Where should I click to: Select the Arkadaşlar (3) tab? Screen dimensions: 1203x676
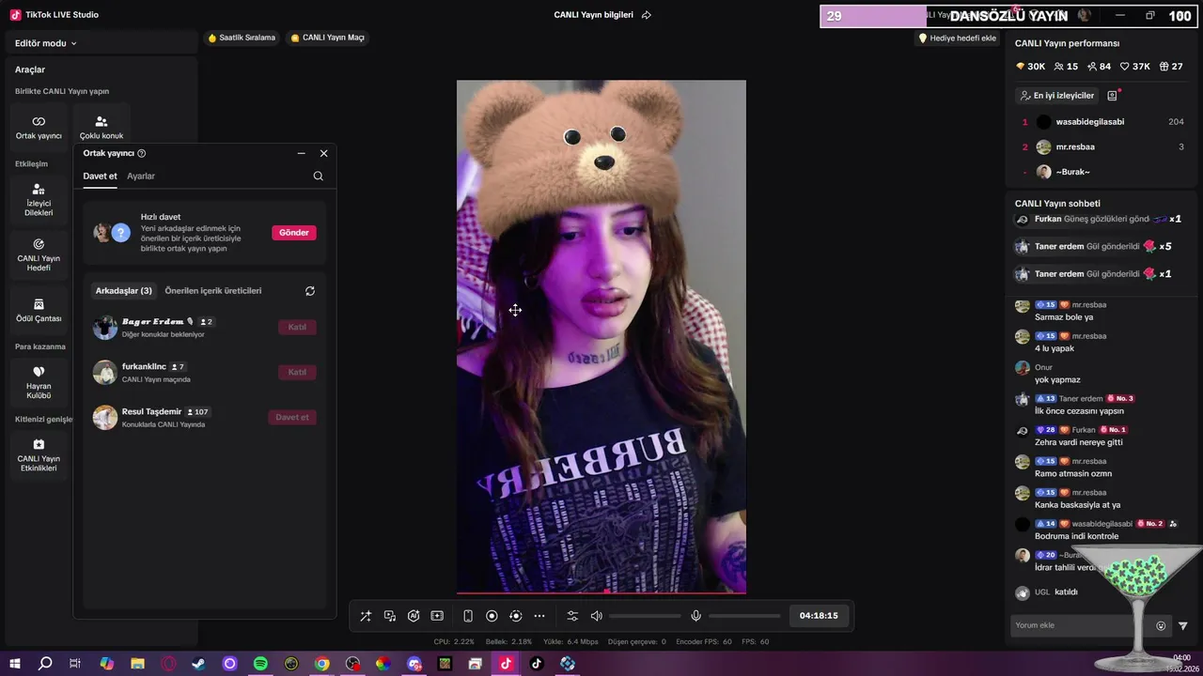(x=123, y=291)
